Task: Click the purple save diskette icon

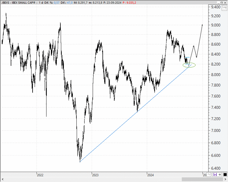Action: (x=215, y=174)
